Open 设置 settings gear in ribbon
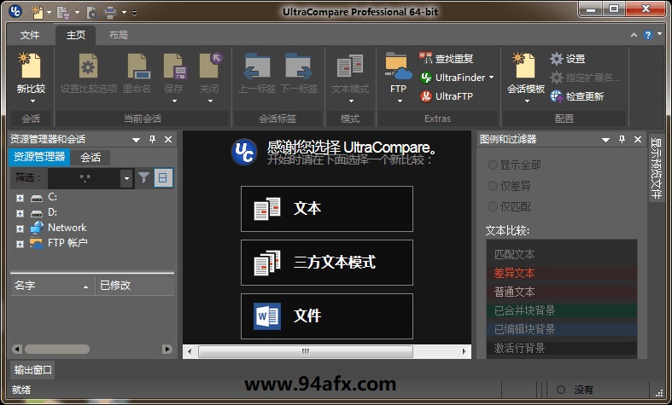The width and height of the screenshot is (672, 405). (x=568, y=59)
